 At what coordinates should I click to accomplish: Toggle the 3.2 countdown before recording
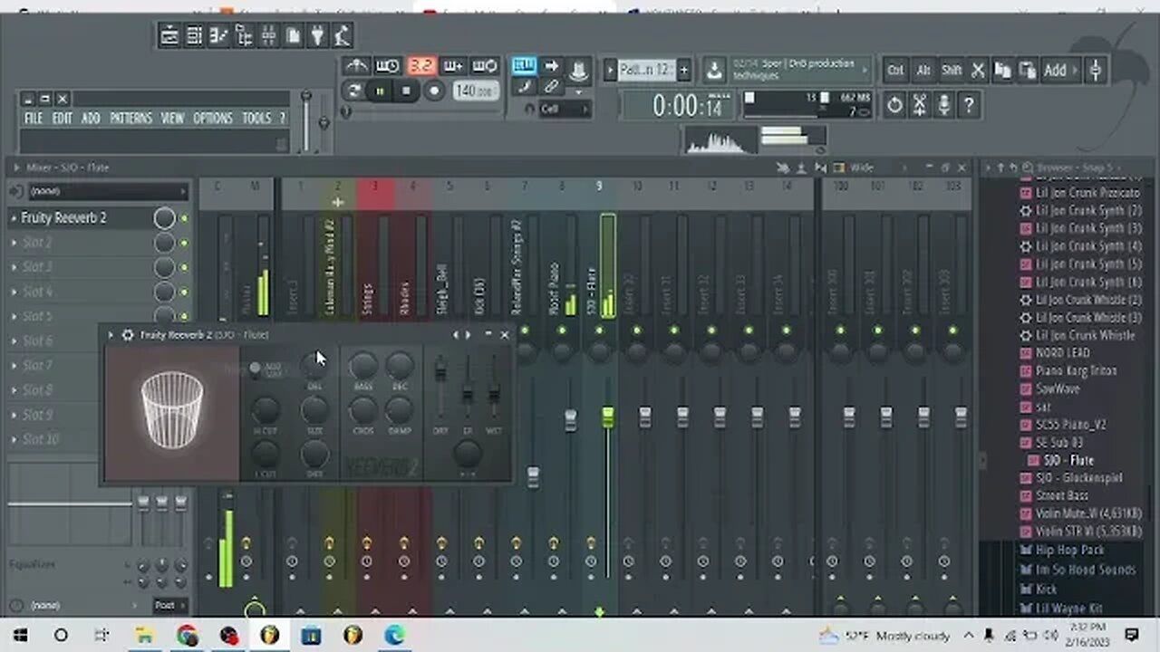point(420,66)
